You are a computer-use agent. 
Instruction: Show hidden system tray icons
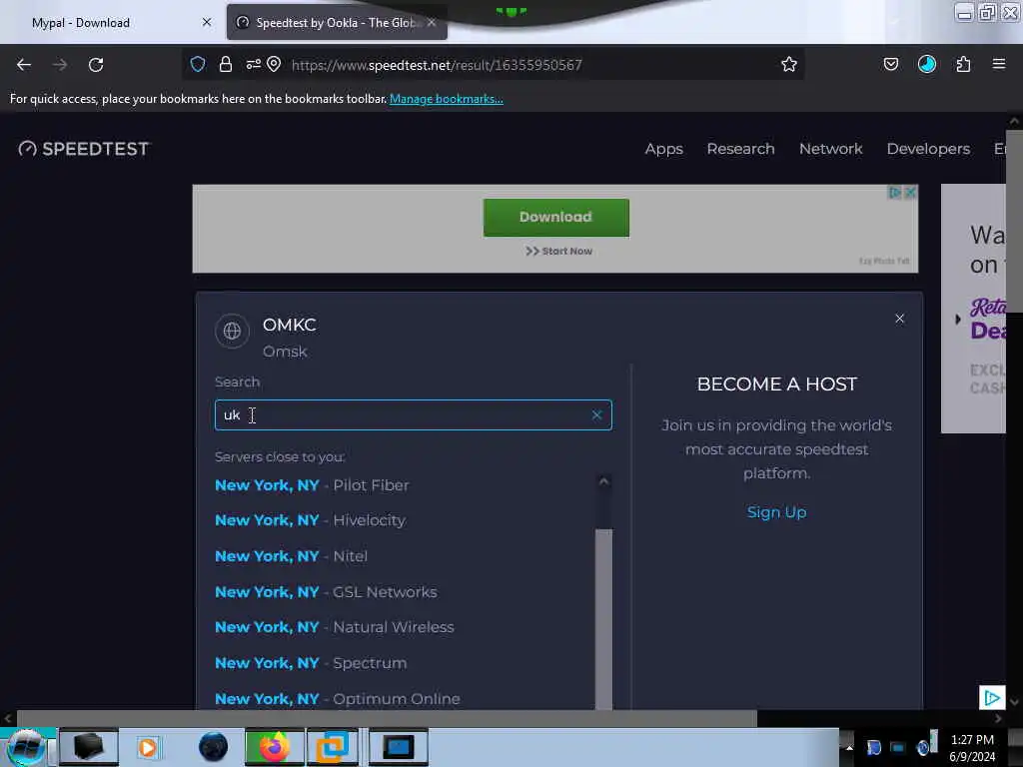849,747
